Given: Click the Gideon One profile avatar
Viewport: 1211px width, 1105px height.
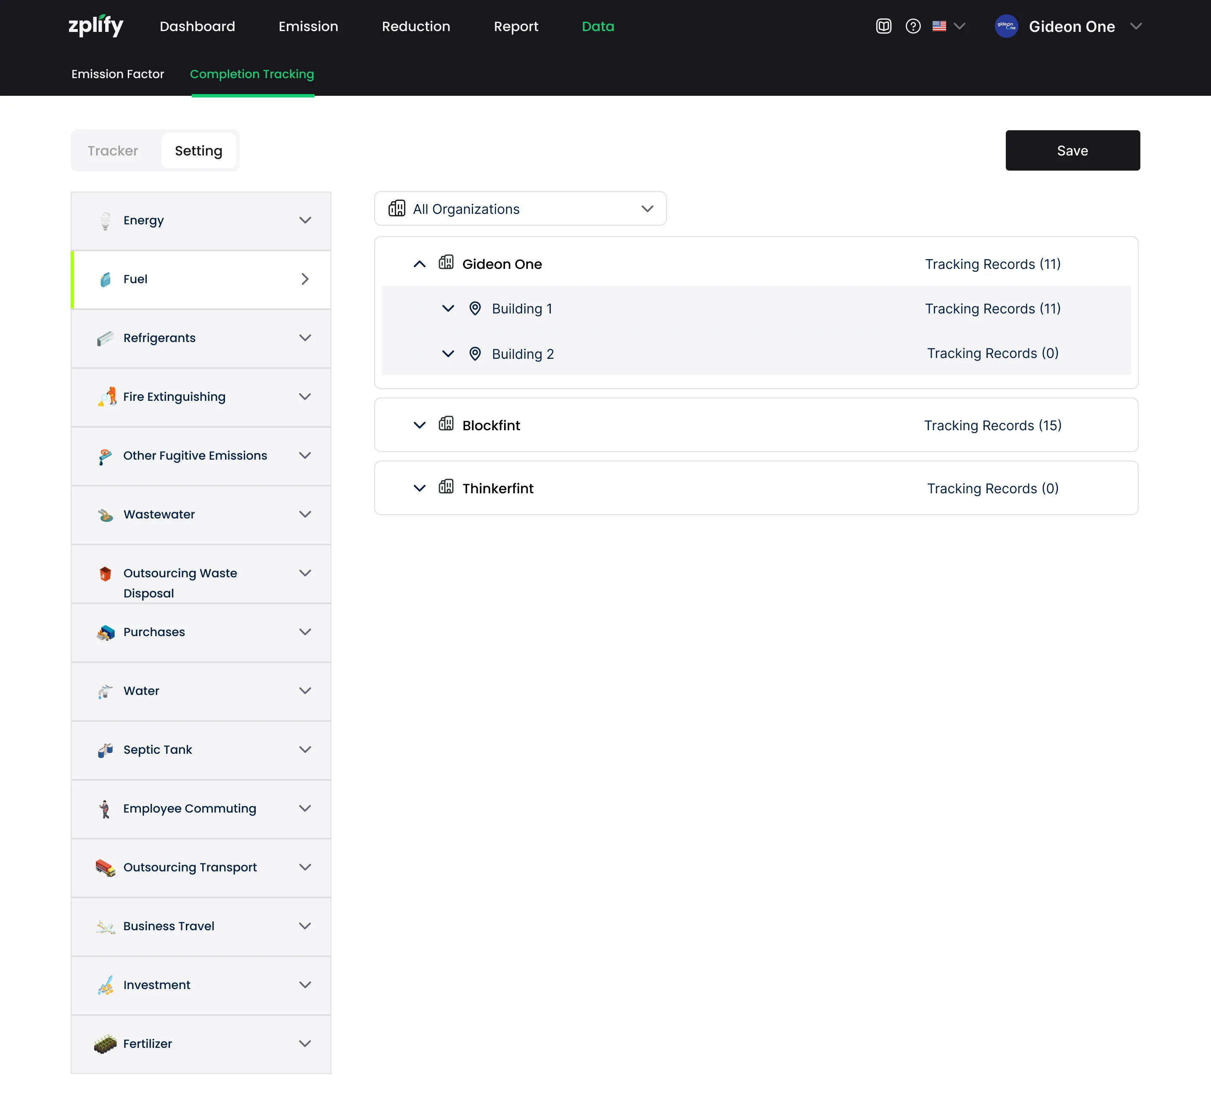Looking at the screenshot, I should (x=1006, y=26).
